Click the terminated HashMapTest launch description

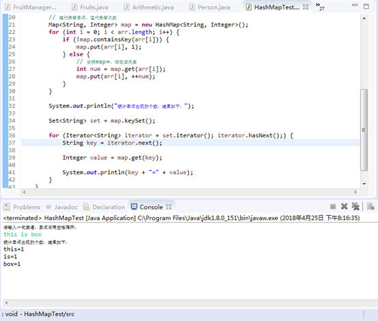pyautogui.click(x=181, y=218)
